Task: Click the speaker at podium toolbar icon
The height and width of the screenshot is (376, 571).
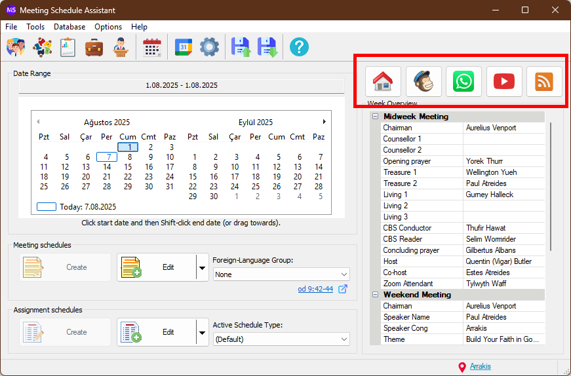Action: [119, 47]
